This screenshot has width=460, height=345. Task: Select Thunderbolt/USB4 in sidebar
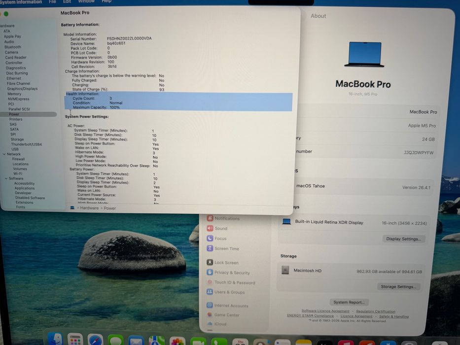(27, 144)
